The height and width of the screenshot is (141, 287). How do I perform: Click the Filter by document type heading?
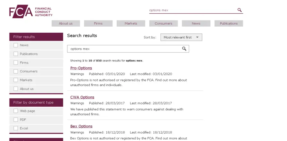(x=36, y=102)
